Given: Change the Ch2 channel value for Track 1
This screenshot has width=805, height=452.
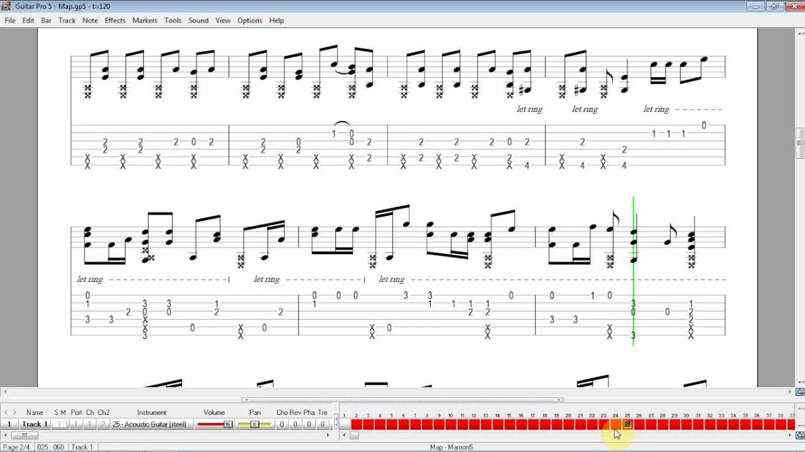Looking at the screenshot, I should click(103, 424).
